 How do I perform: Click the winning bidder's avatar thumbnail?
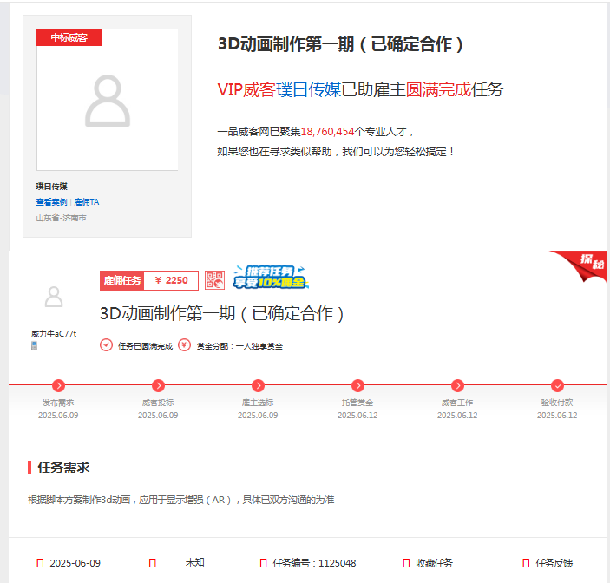point(108,100)
